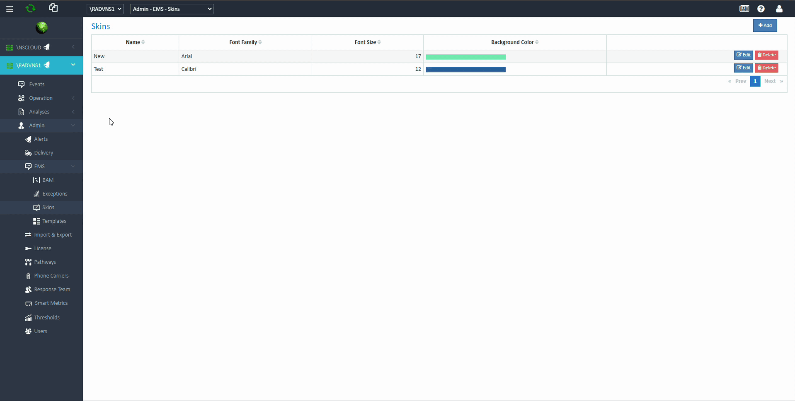Click the Calibri font family cell

(245, 69)
